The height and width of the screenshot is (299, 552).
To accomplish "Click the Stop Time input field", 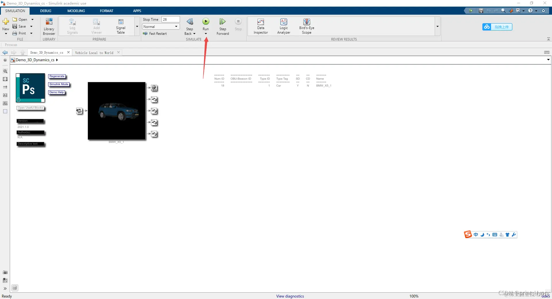I will coord(171,20).
